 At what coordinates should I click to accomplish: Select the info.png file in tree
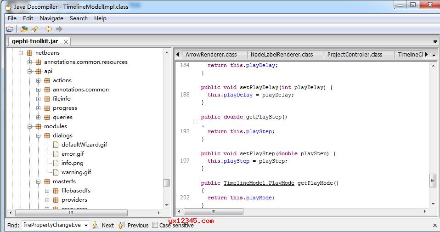72,163
